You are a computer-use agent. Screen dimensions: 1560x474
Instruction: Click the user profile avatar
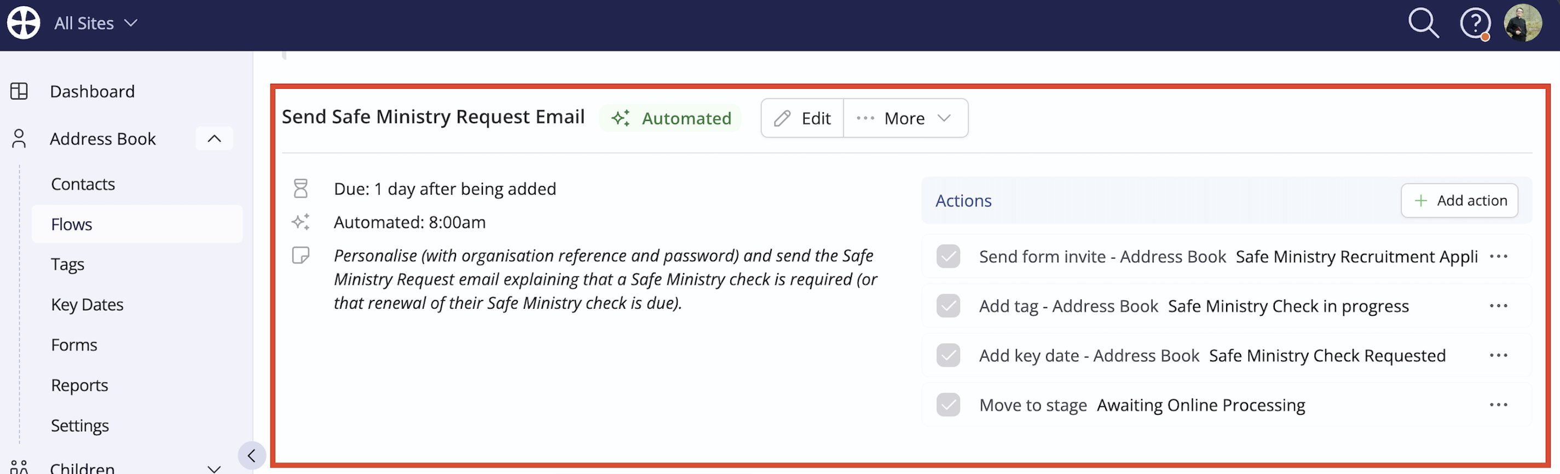point(1522,23)
